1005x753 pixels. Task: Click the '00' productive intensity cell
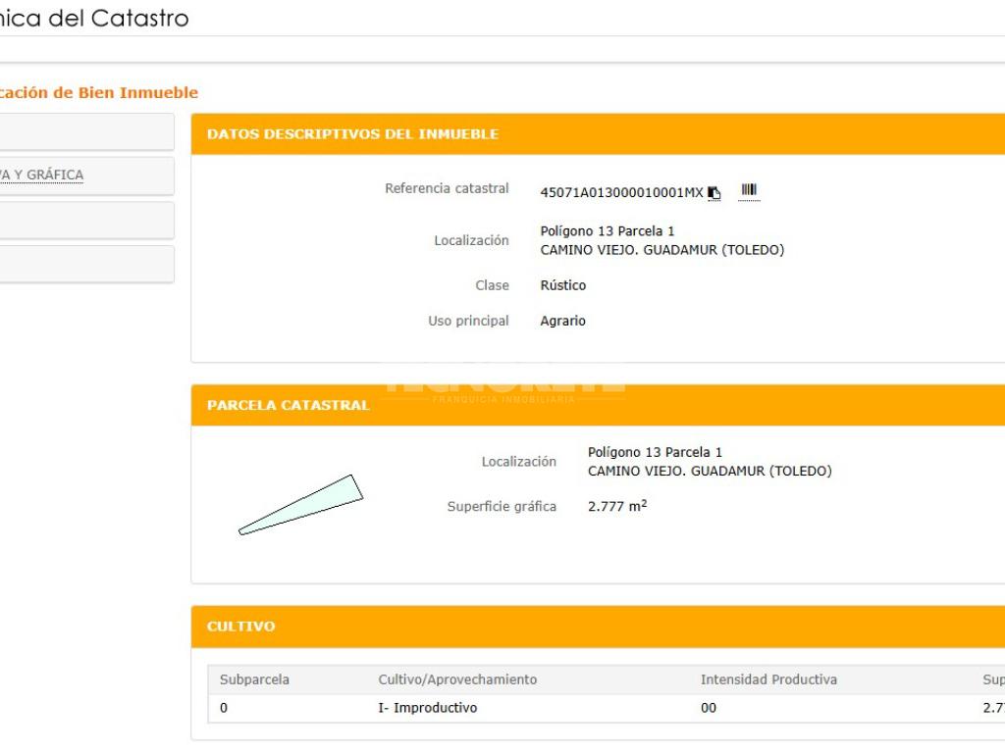pyautogui.click(x=709, y=708)
